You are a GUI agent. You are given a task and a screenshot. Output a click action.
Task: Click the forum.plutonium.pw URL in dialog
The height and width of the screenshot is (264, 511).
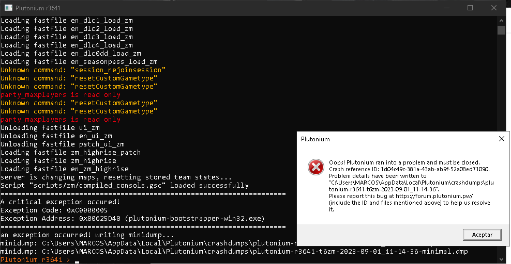tap(434, 196)
